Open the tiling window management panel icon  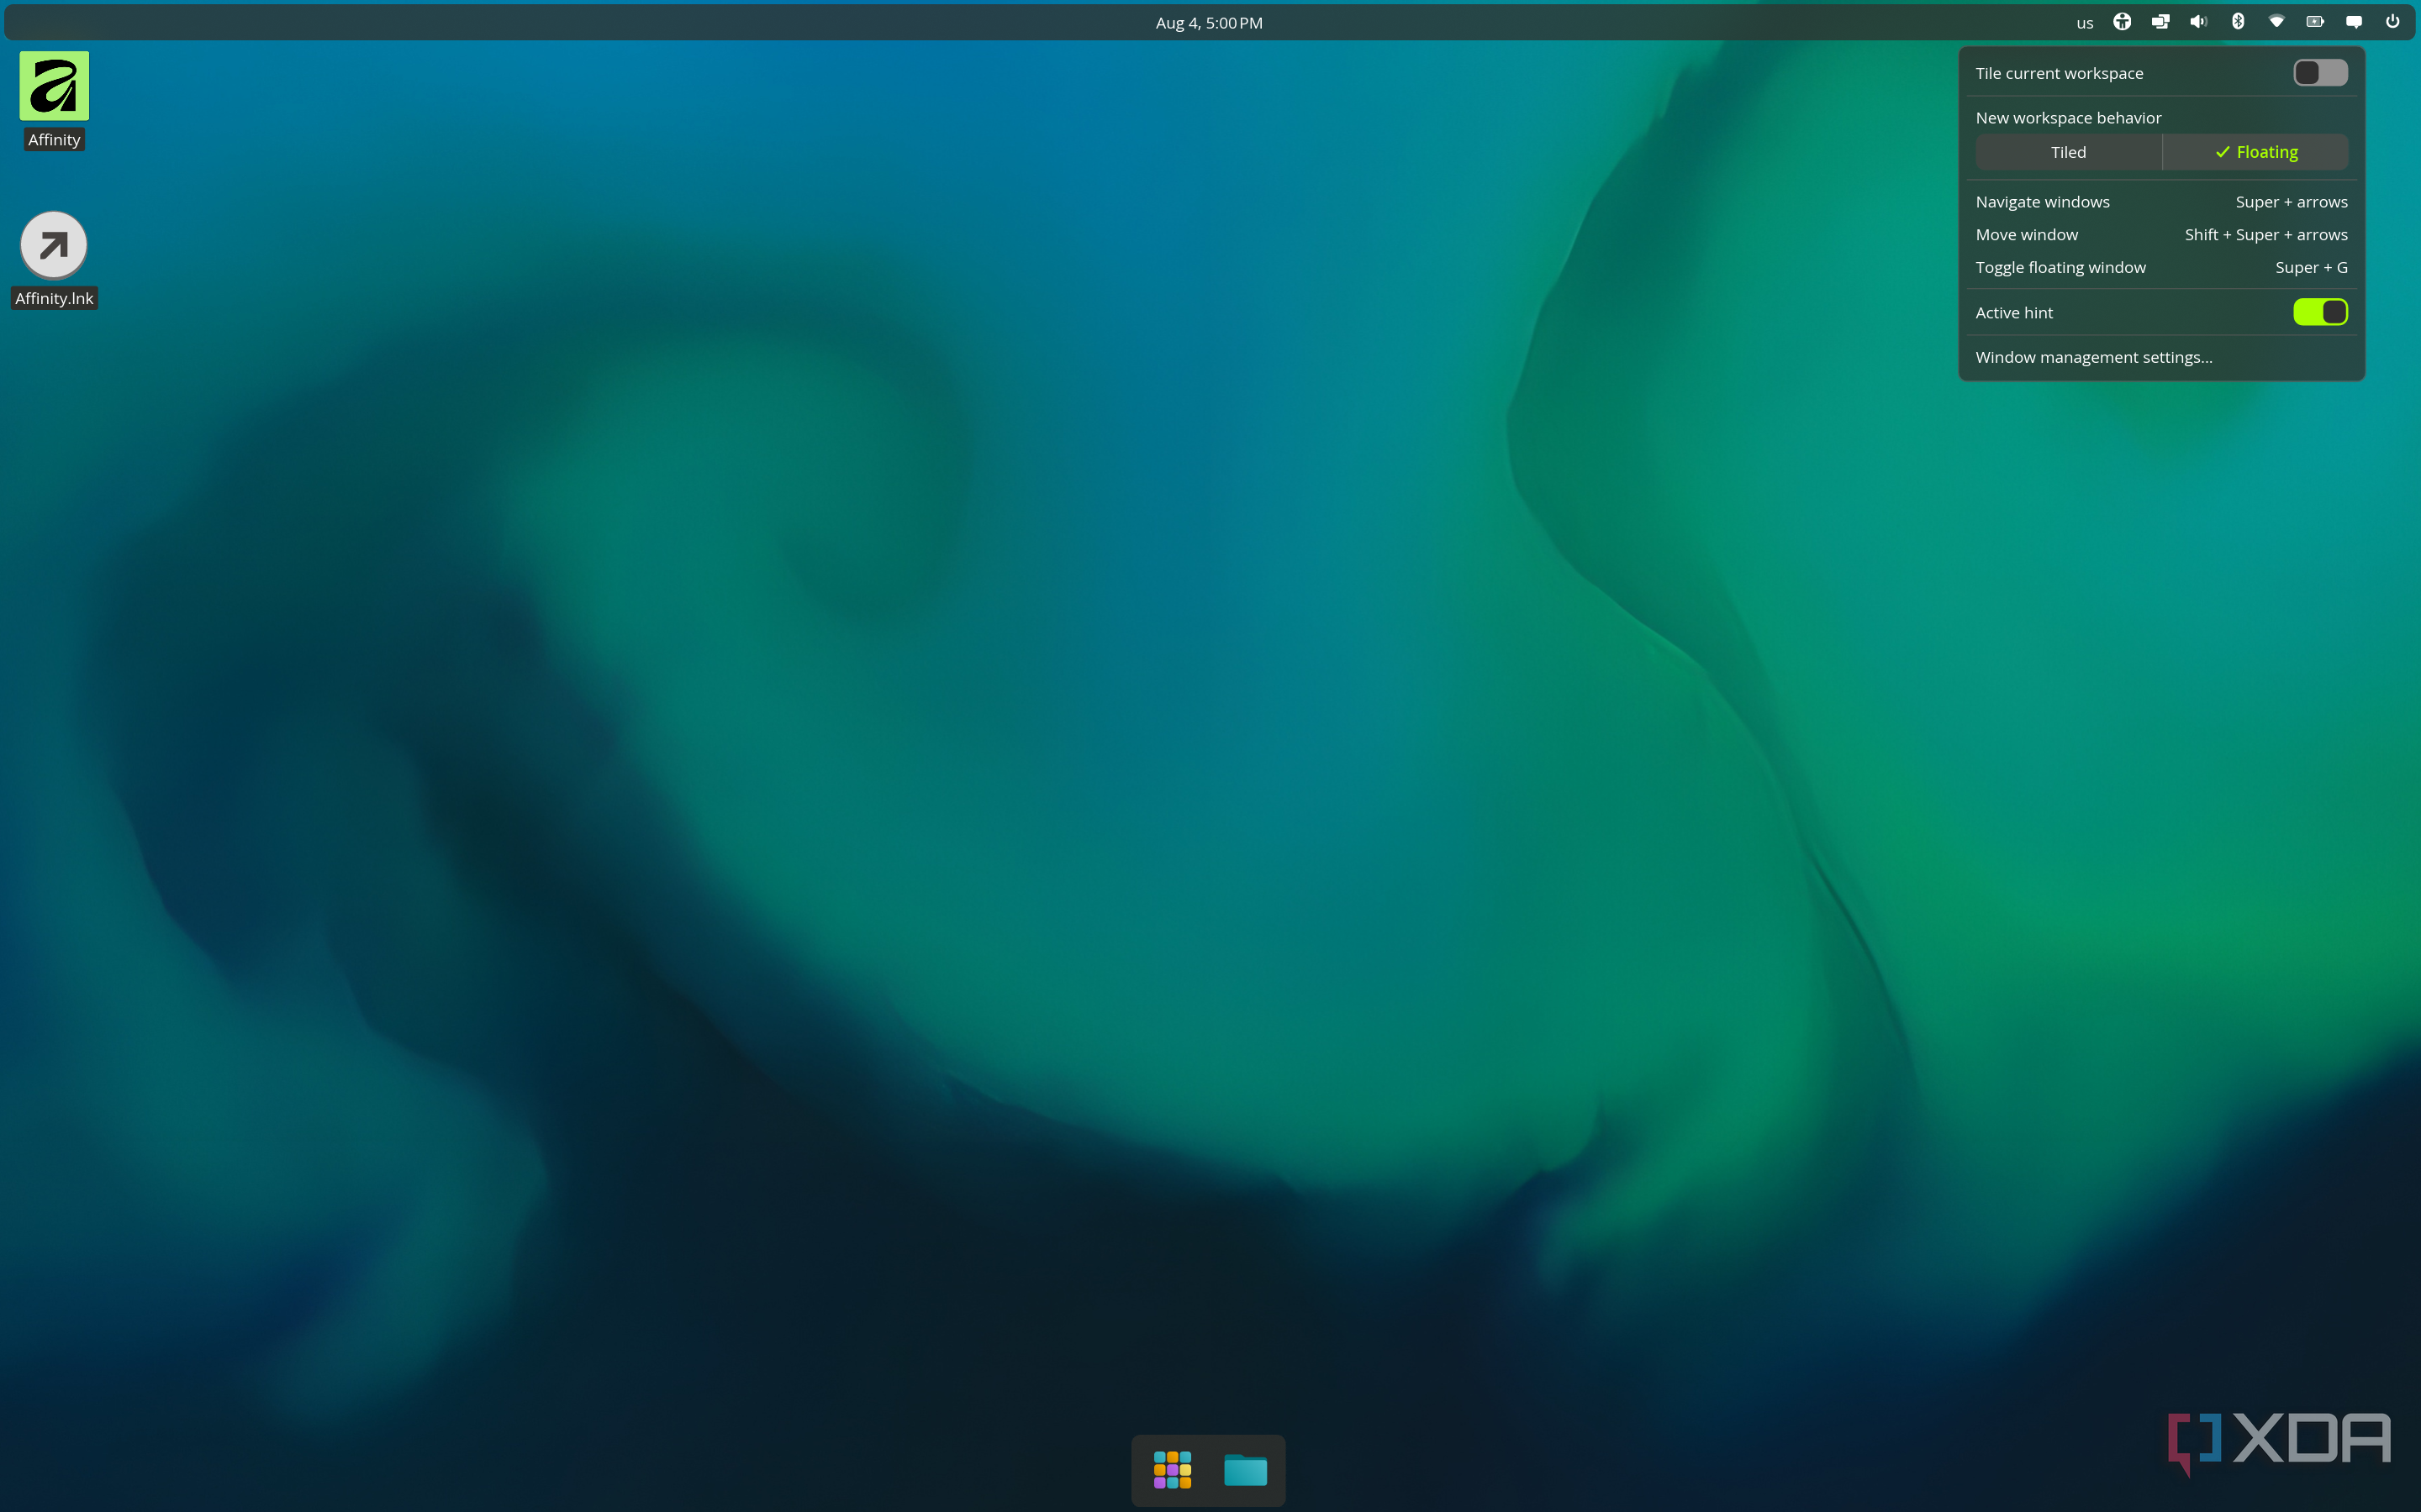pyautogui.click(x=2161, y=22)
